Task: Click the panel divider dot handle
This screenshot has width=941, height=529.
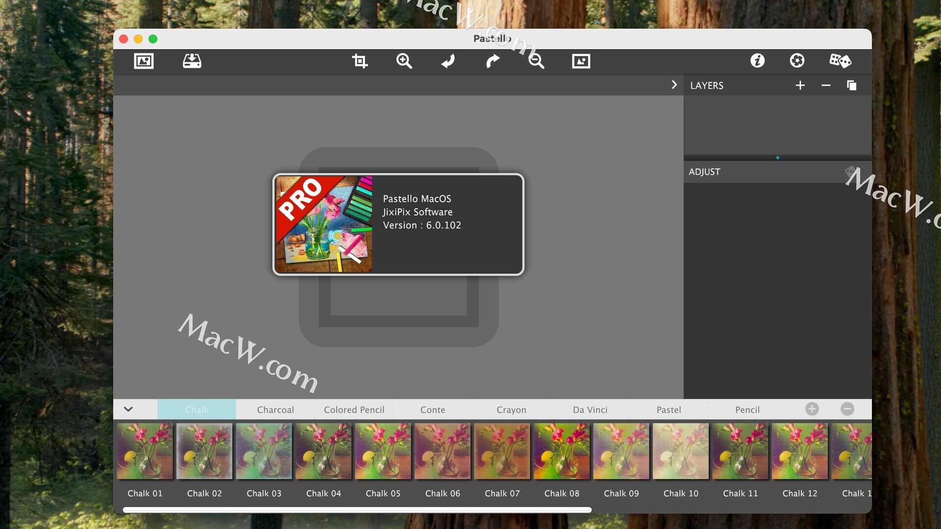Action: tap(778, 158)
